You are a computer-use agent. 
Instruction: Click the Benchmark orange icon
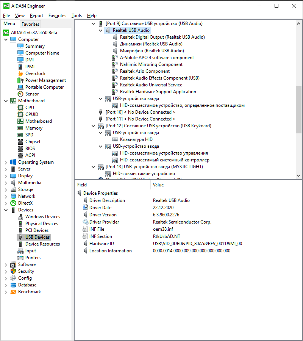coord(13,292)
